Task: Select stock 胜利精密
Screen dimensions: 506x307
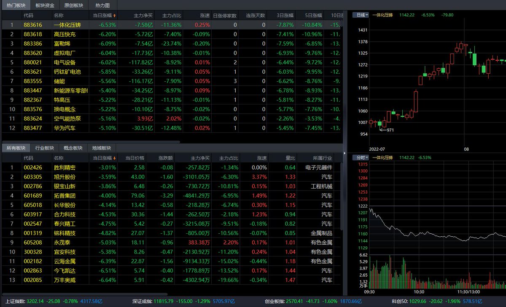Action: coord(65,168)
